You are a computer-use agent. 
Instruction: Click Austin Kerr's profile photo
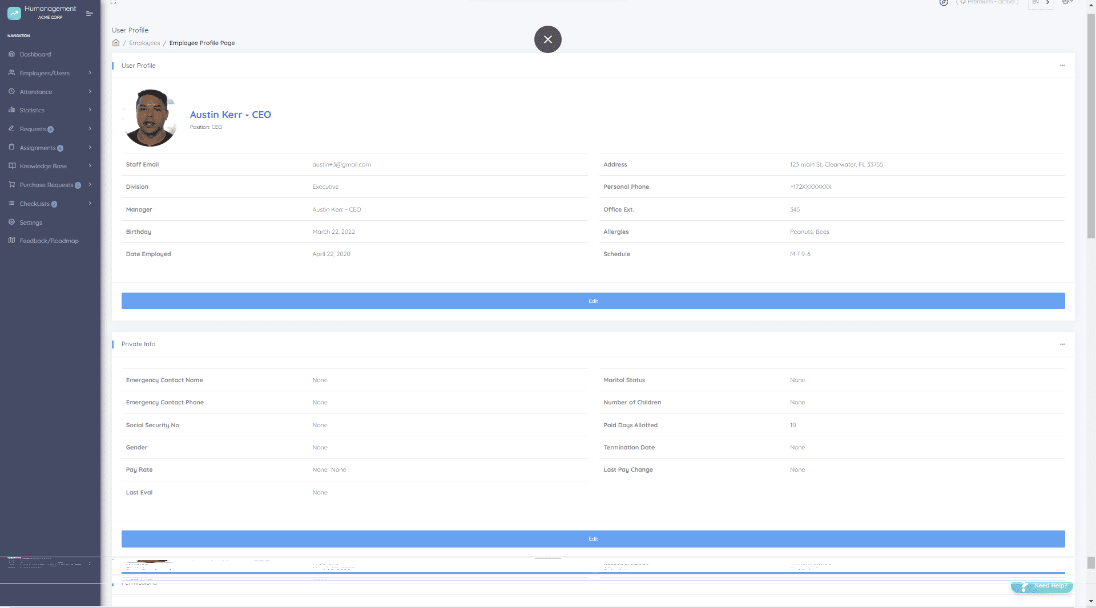[x=150, y=118]
